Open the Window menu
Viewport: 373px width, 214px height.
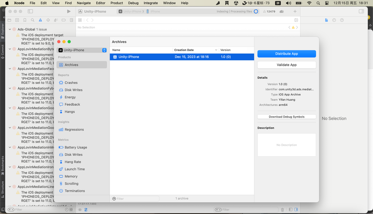click(169, 3)
